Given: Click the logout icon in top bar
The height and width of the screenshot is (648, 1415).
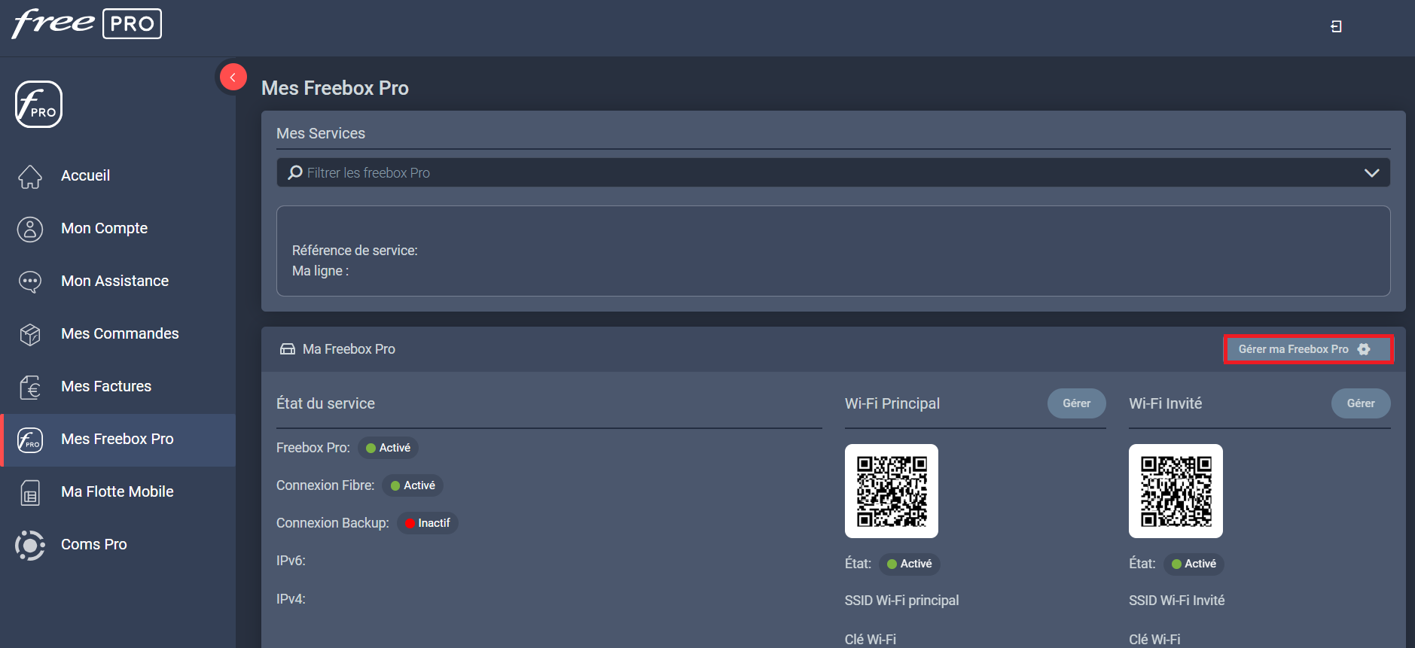Looking at the screenshot, I should click(x=1336, y=26).
